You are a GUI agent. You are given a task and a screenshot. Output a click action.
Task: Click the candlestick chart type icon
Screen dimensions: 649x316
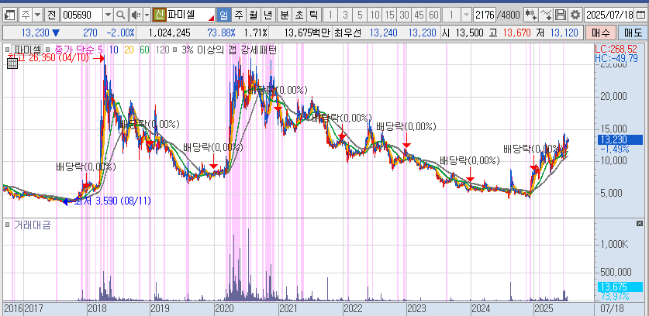[531, 15]
